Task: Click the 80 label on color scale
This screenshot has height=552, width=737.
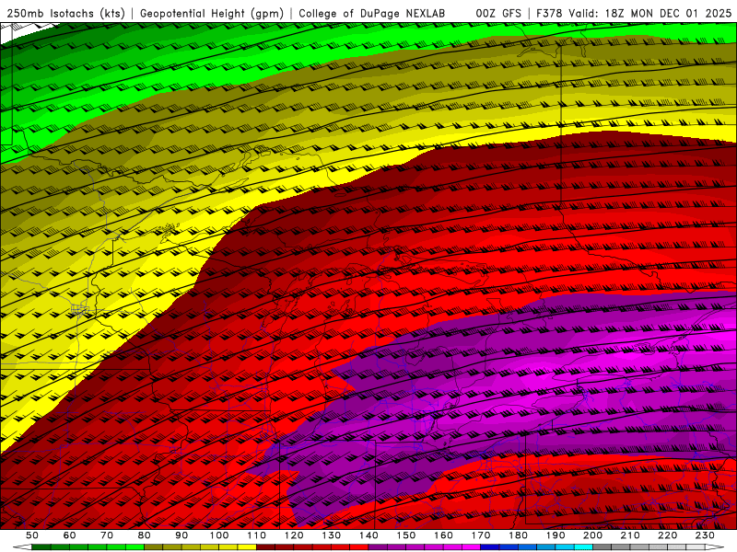Action: point(145,535)
